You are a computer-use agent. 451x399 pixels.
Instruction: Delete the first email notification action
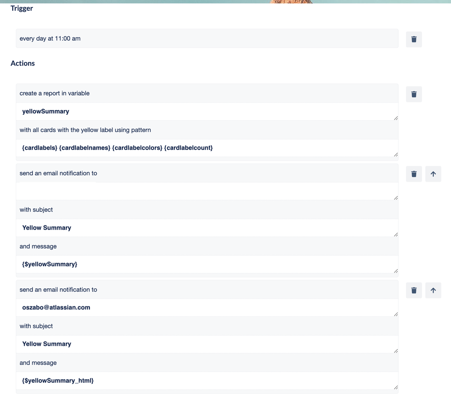click(x=414, y=174)
